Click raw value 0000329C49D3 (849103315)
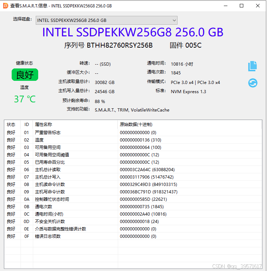 click(148, 185)
